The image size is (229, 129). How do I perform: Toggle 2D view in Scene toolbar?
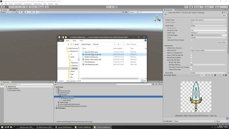(x=16, y=12)
